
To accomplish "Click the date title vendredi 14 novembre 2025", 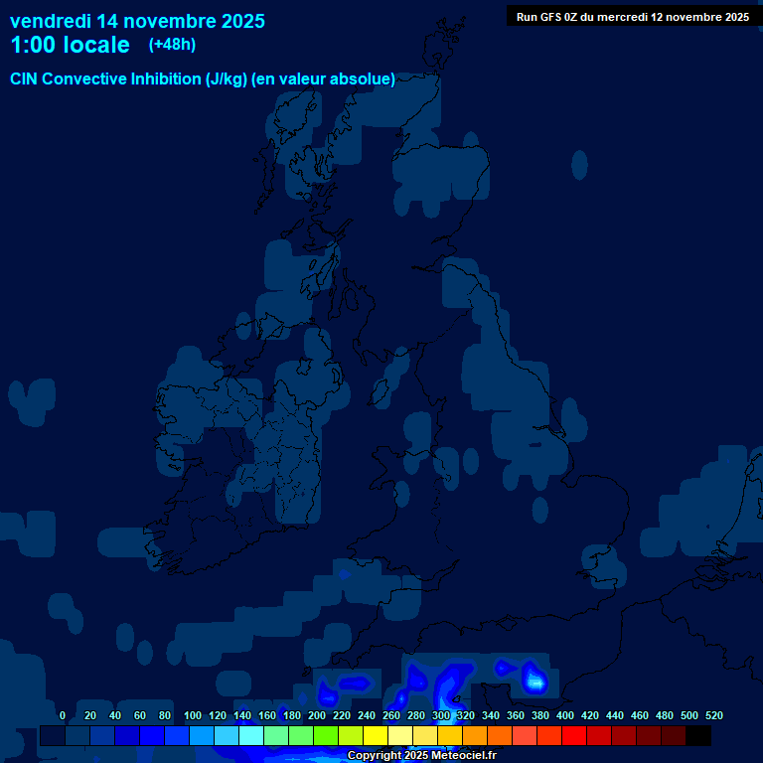I will coord(137,21).
